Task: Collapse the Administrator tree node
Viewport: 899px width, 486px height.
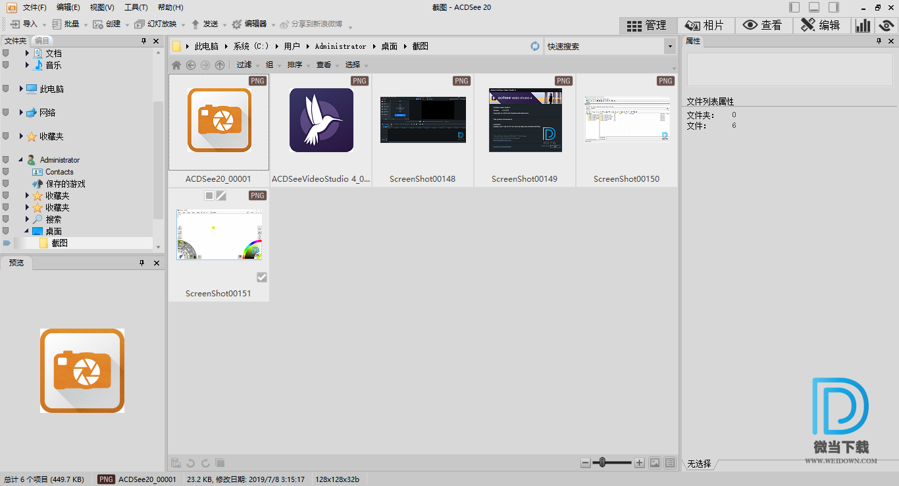Action: coord(20,160)
